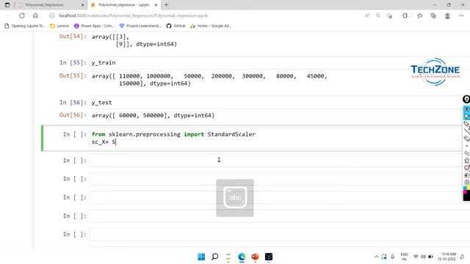Image resolution: width=470 pixels, height=264 pixels.
Task: Click the trash clear icon in annotation toolbar
Action: 467,161
